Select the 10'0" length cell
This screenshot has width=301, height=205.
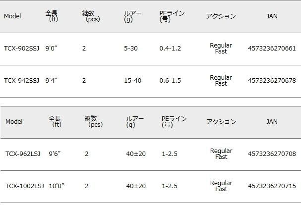[57, 186]
